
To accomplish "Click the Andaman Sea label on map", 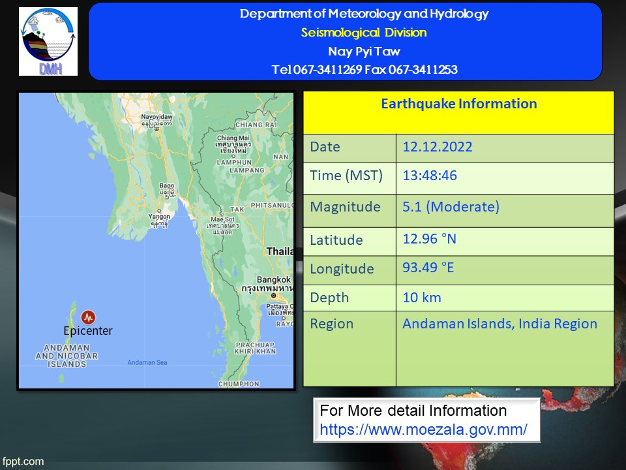I will pos(147,362).
